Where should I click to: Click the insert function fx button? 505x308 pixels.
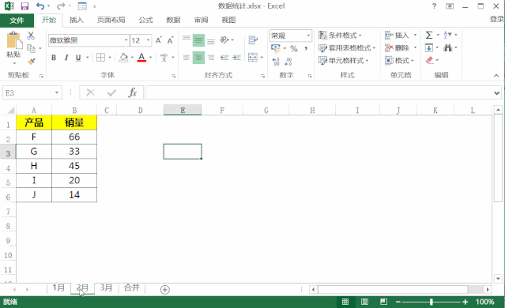[x=132, y=92]
